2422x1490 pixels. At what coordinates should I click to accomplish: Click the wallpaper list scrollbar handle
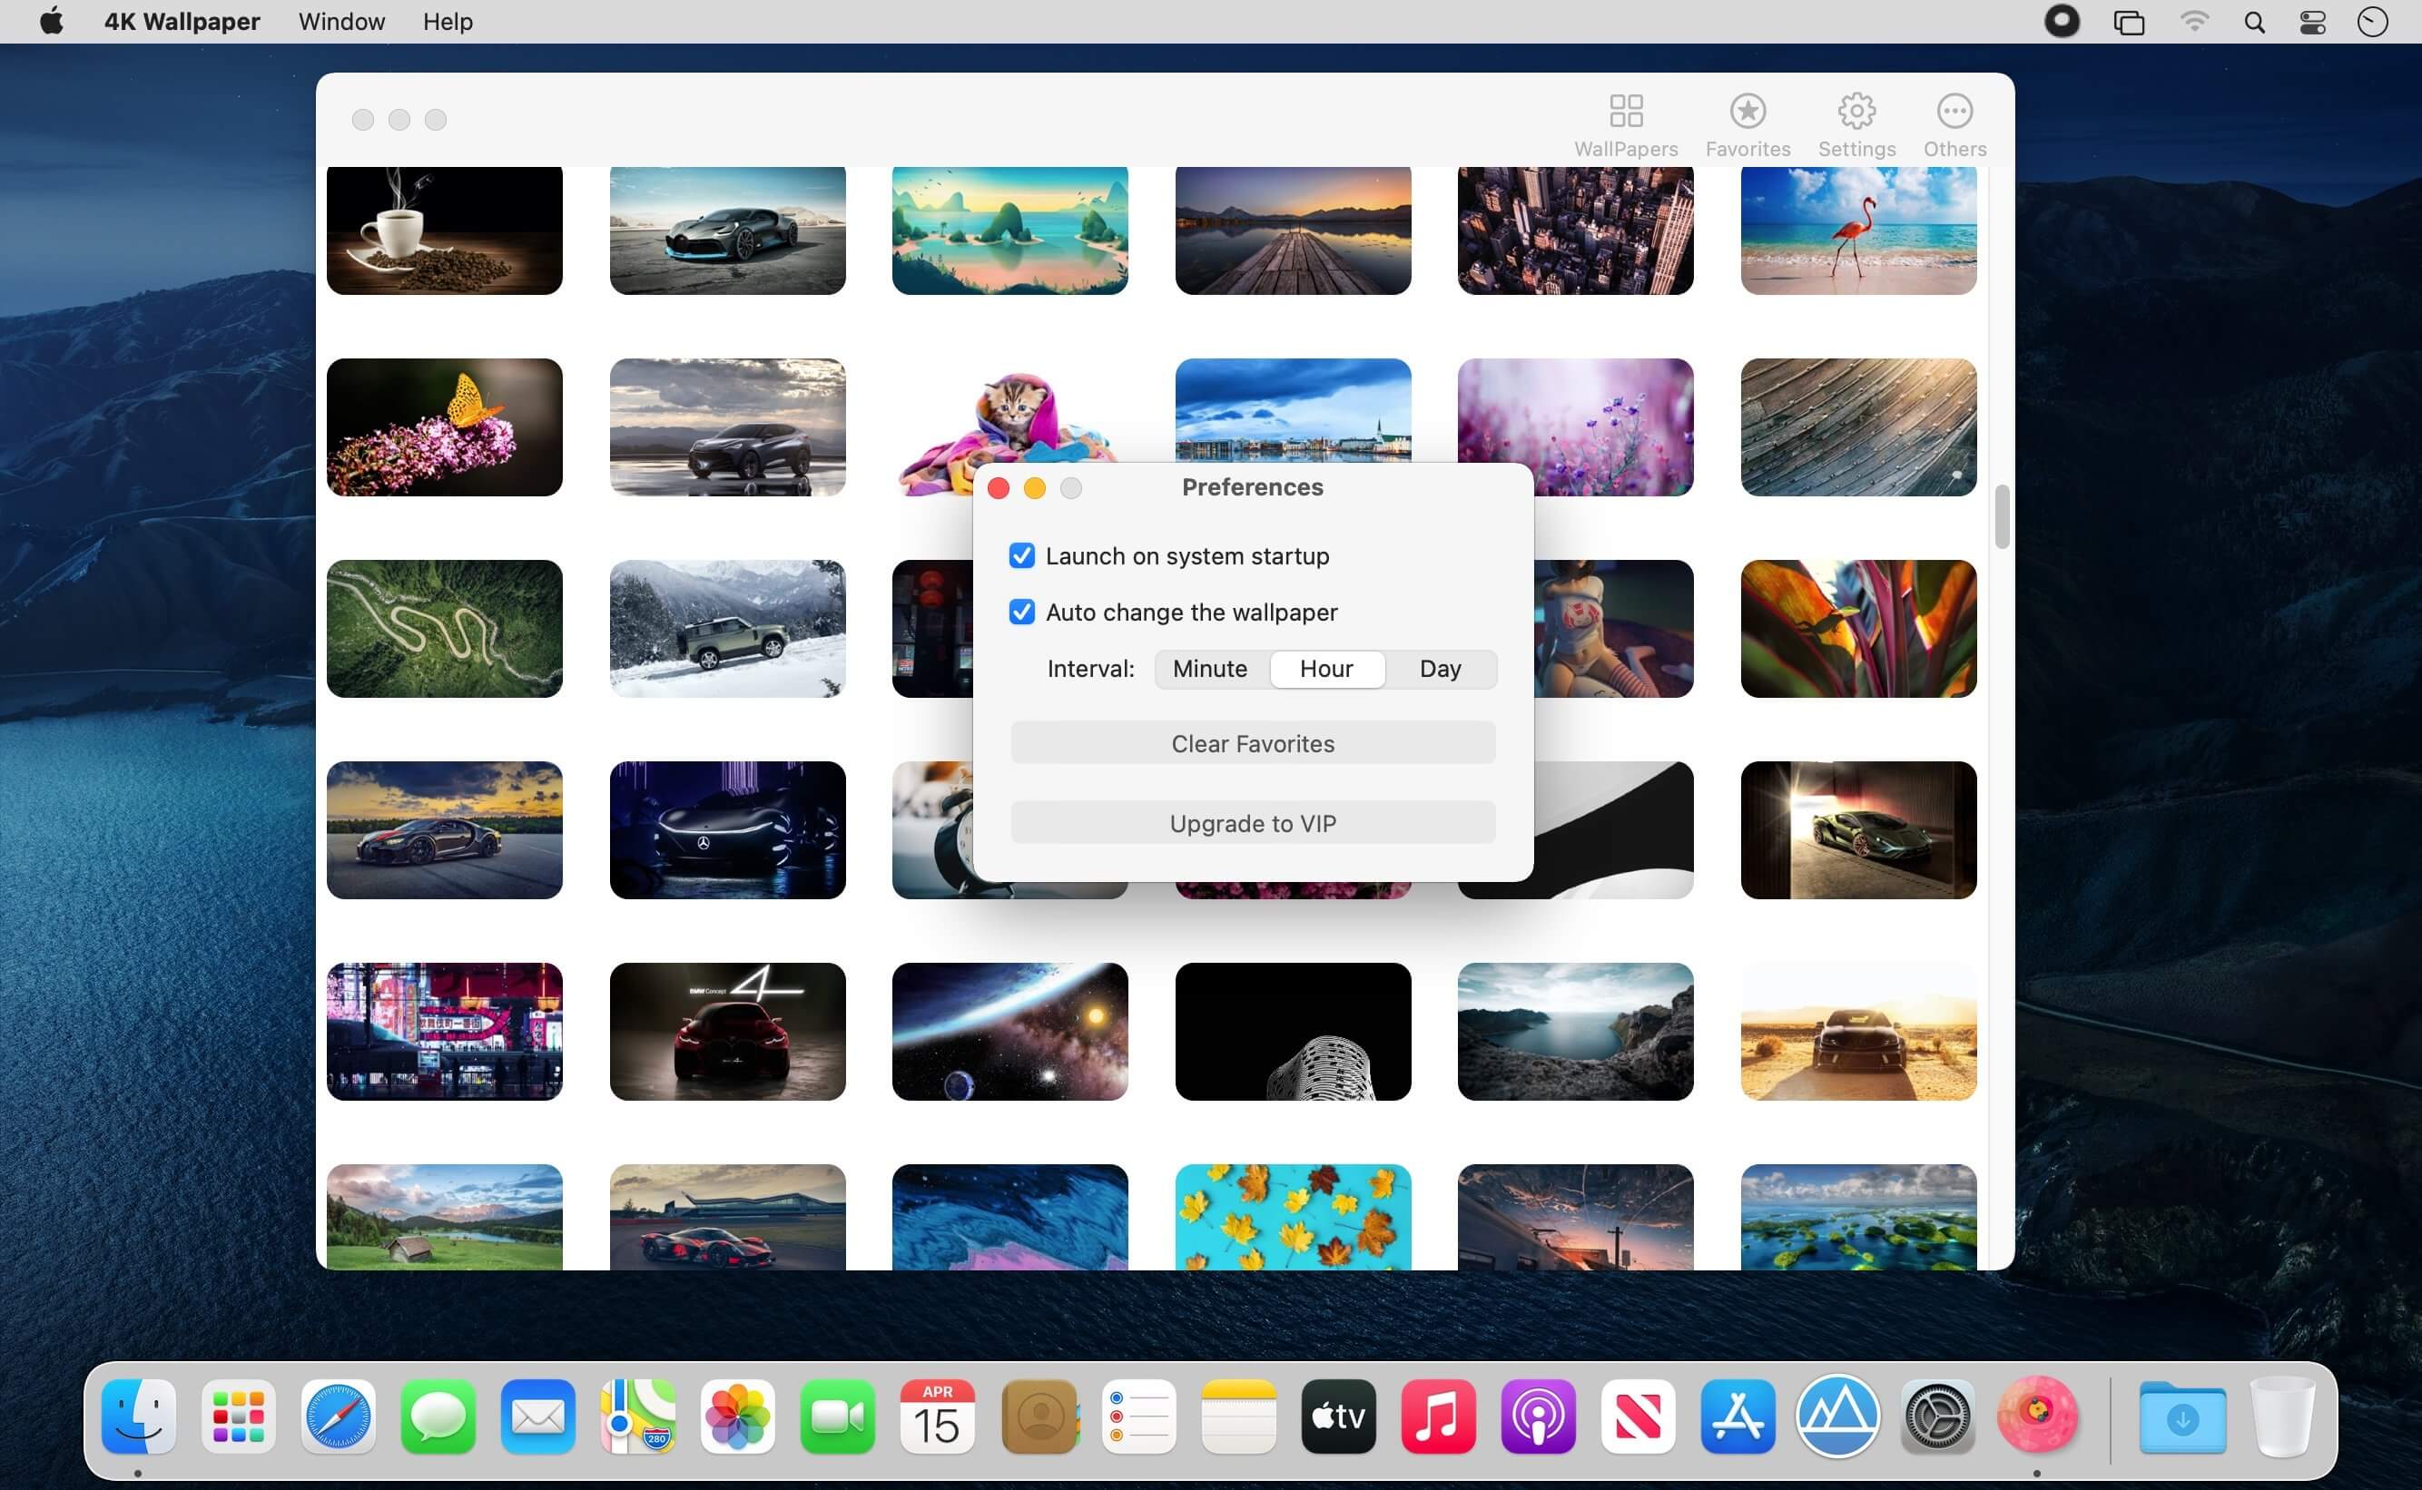(2001, 516)
